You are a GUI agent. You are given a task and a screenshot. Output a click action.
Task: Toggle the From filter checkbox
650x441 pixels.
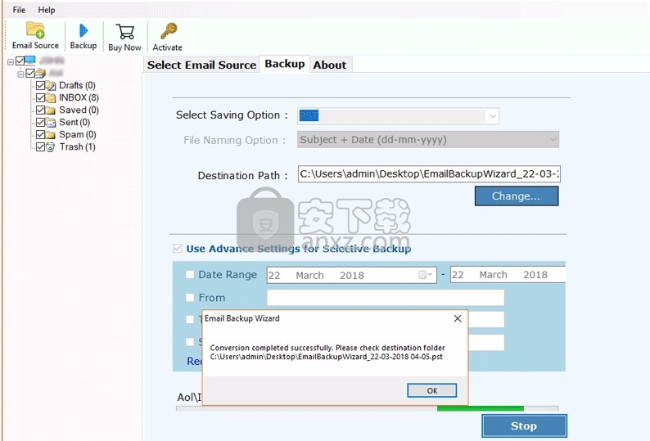[x=190, y=298]
